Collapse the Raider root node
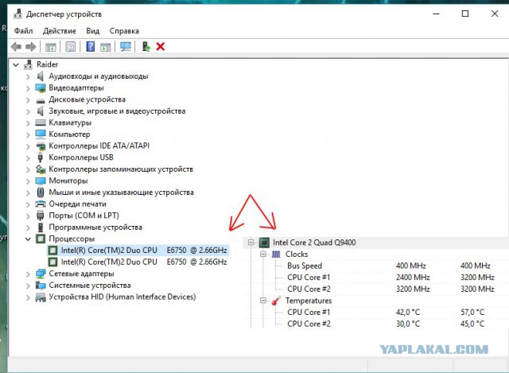The image size is (509, 373). tap(16, 65)
